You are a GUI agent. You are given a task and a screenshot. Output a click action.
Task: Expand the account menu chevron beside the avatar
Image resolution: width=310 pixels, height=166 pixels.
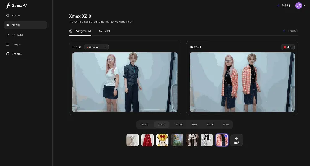pos(305,6)
